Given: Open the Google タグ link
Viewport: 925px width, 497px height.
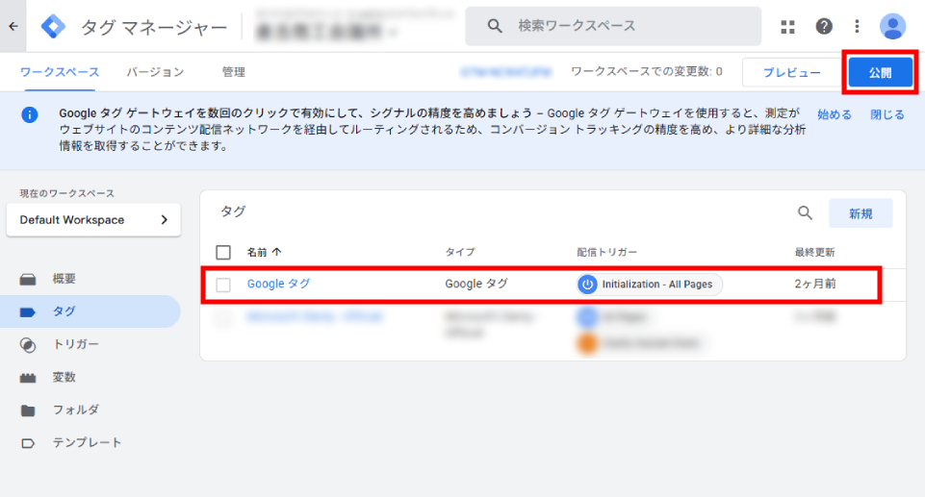Looking at the screenshot, I should (x=278, y=284).
